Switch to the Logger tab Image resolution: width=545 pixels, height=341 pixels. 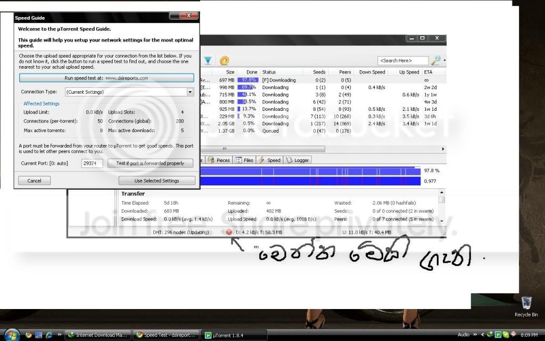(x=297, y=160)
